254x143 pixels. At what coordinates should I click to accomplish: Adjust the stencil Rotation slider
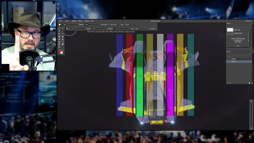point(123,29)
